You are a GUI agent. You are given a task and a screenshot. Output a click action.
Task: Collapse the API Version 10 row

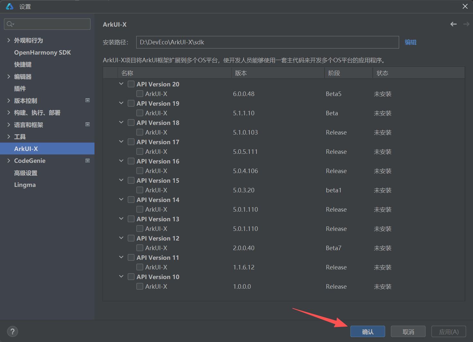pos(121,276)
